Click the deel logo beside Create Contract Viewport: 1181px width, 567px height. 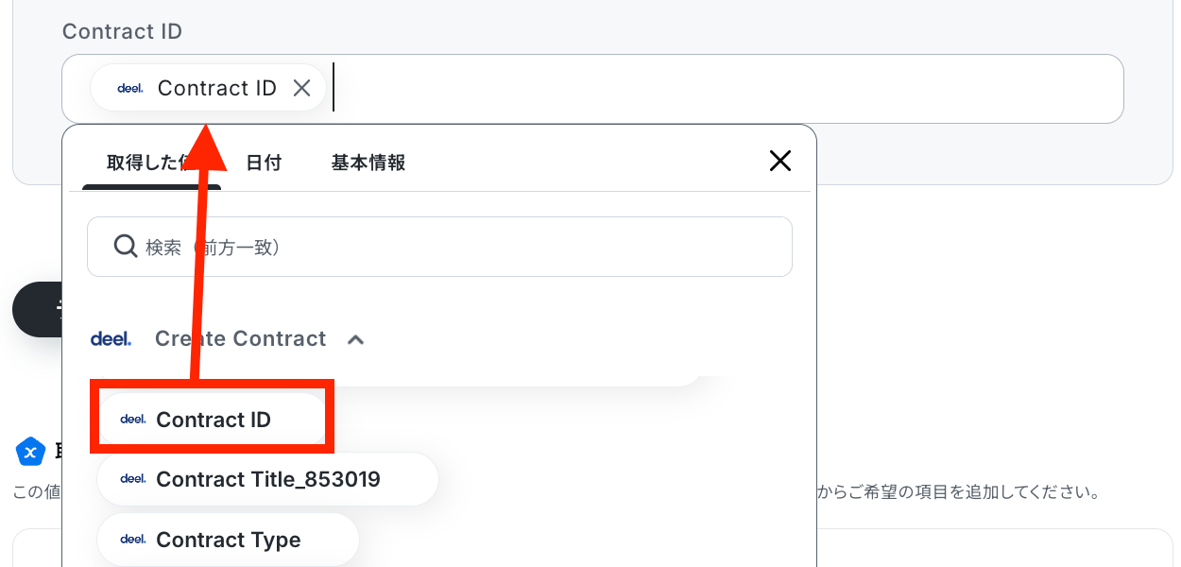111,338
